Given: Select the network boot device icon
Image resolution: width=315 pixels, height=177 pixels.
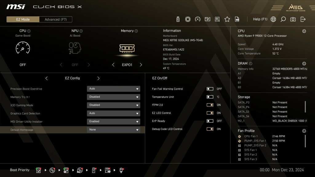Looking at the screenshot, I should coord(121,170).
